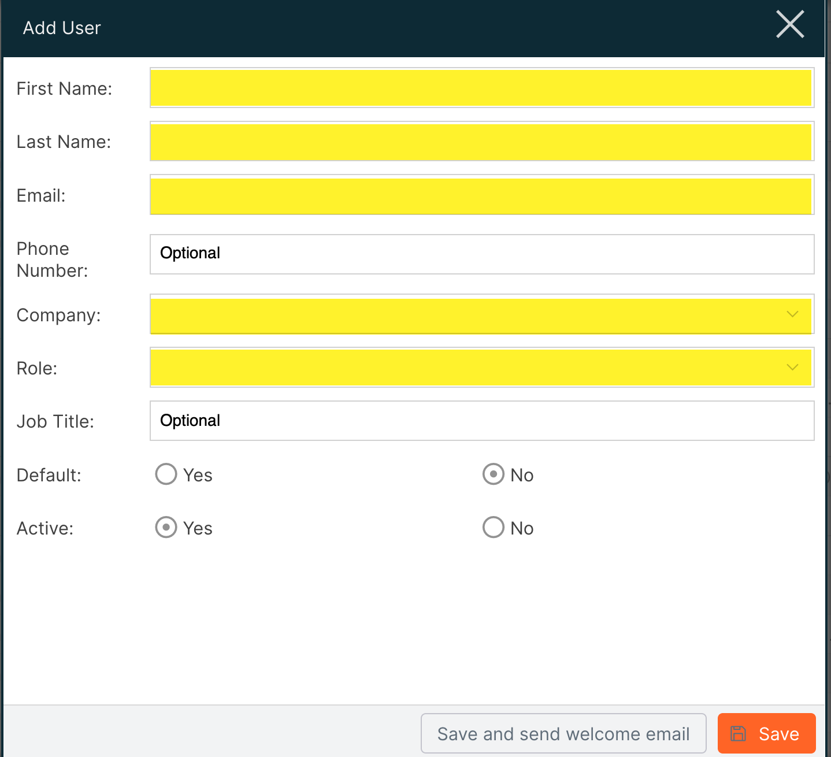Select Yes for Active

coord(166,528)
